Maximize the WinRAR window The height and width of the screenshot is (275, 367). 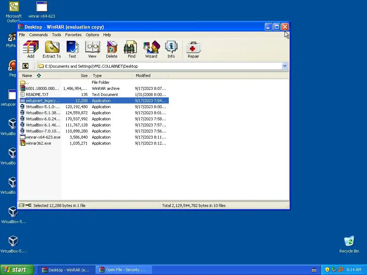pyautogui.click(x=277, y=26)
